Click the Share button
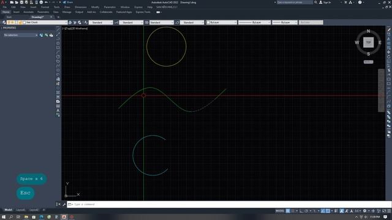This screenshot has width=392, height=220. (68, 2)
